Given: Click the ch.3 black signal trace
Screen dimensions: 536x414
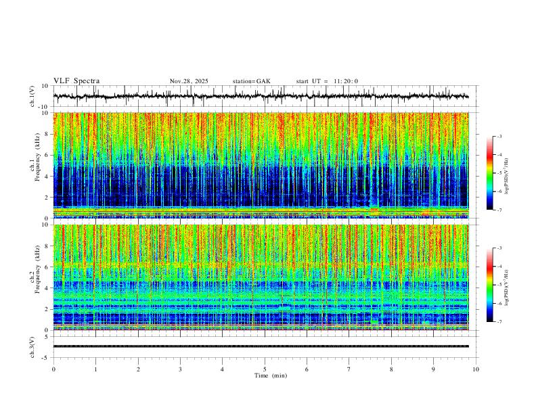Looking at the screenshot, I should coord(261,346).
